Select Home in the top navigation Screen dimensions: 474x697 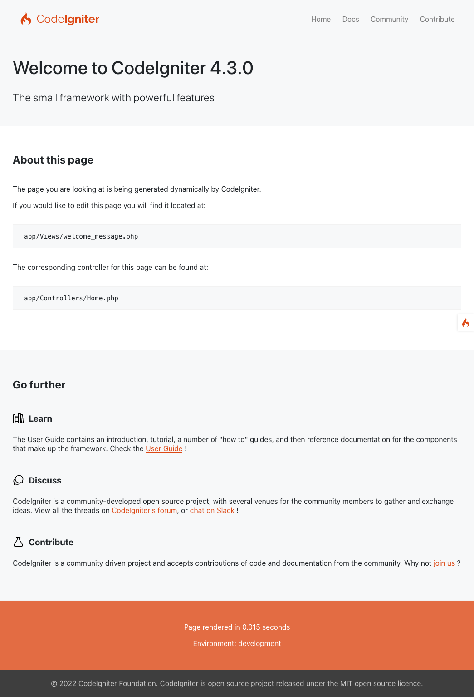321,19
